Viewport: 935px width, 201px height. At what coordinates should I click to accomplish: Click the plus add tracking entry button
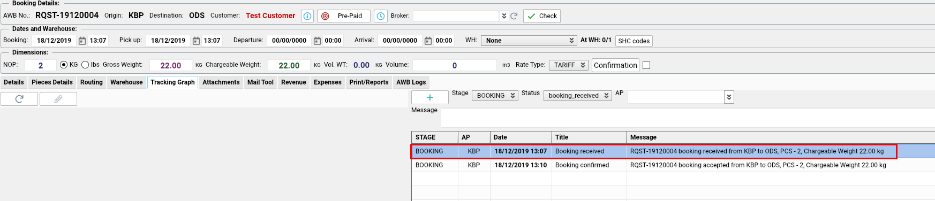429,97
